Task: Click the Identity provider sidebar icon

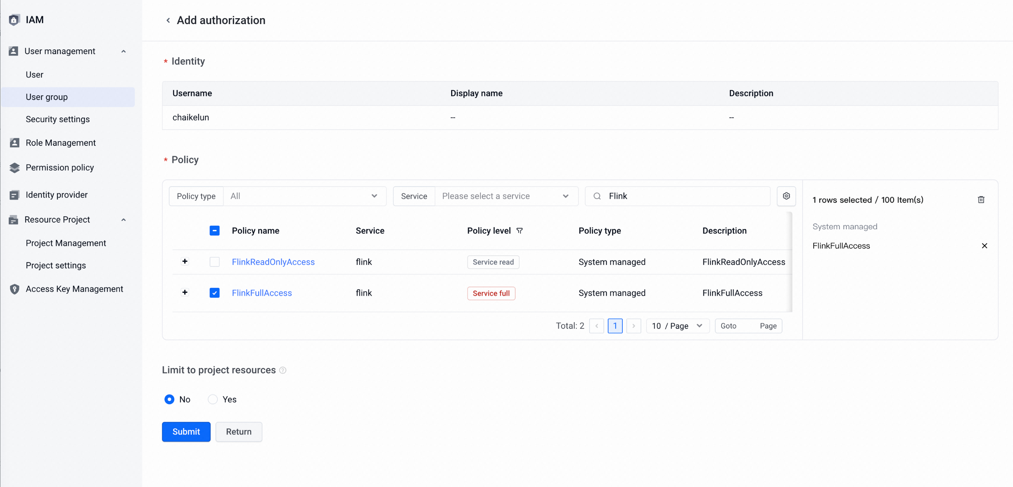Action: (14, 195)
